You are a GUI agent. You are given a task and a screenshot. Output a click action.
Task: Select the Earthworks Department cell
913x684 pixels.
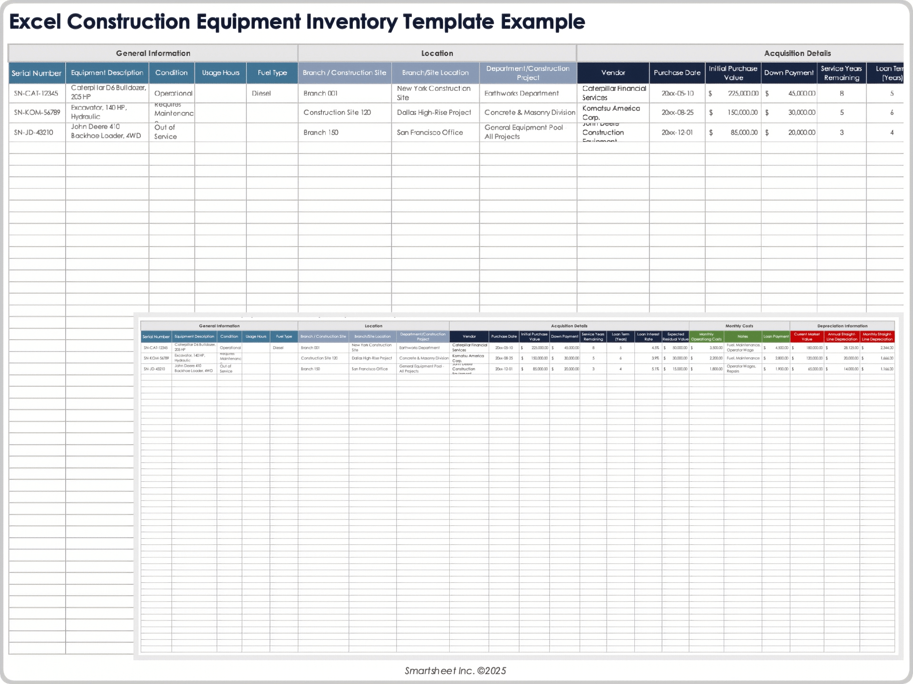[521, 93]
